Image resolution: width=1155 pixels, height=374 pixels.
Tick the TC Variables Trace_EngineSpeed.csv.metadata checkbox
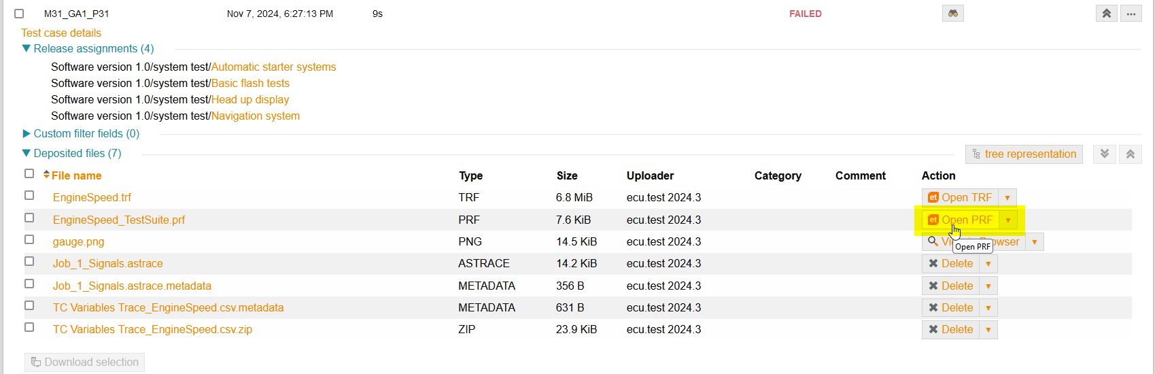click(x=29, y=305)
